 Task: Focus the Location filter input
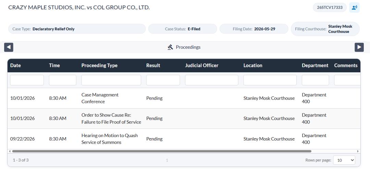[x=270, y=80]
